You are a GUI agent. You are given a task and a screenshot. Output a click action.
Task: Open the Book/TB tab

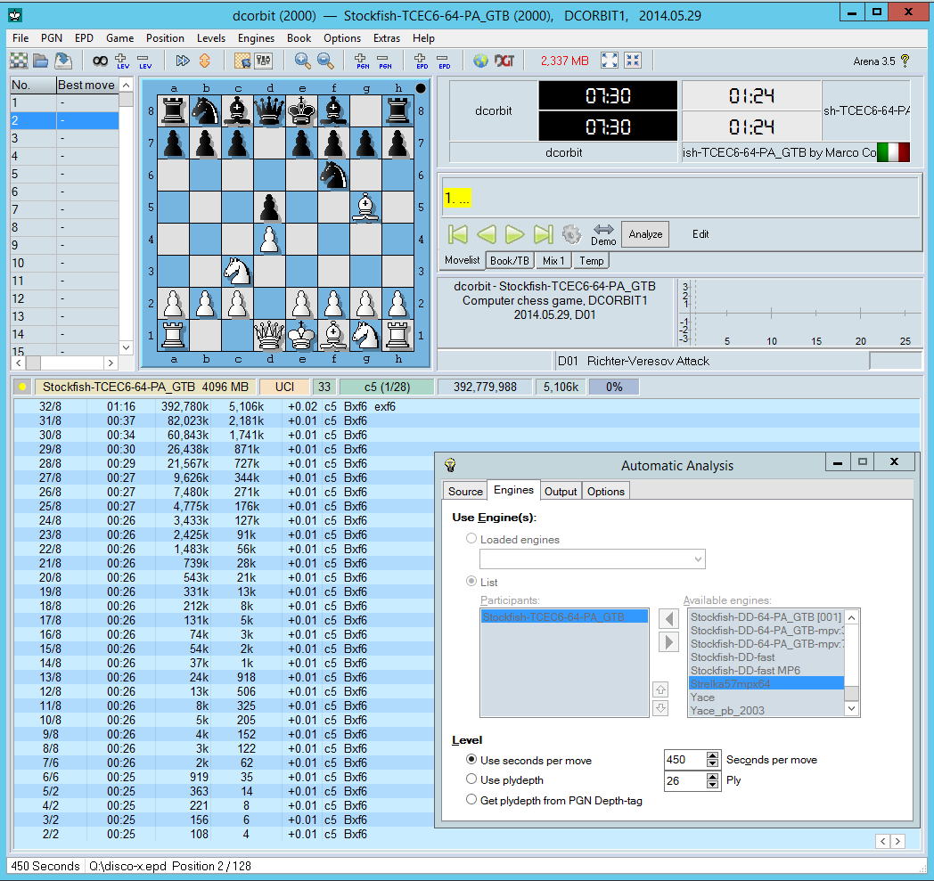point(509,261)
